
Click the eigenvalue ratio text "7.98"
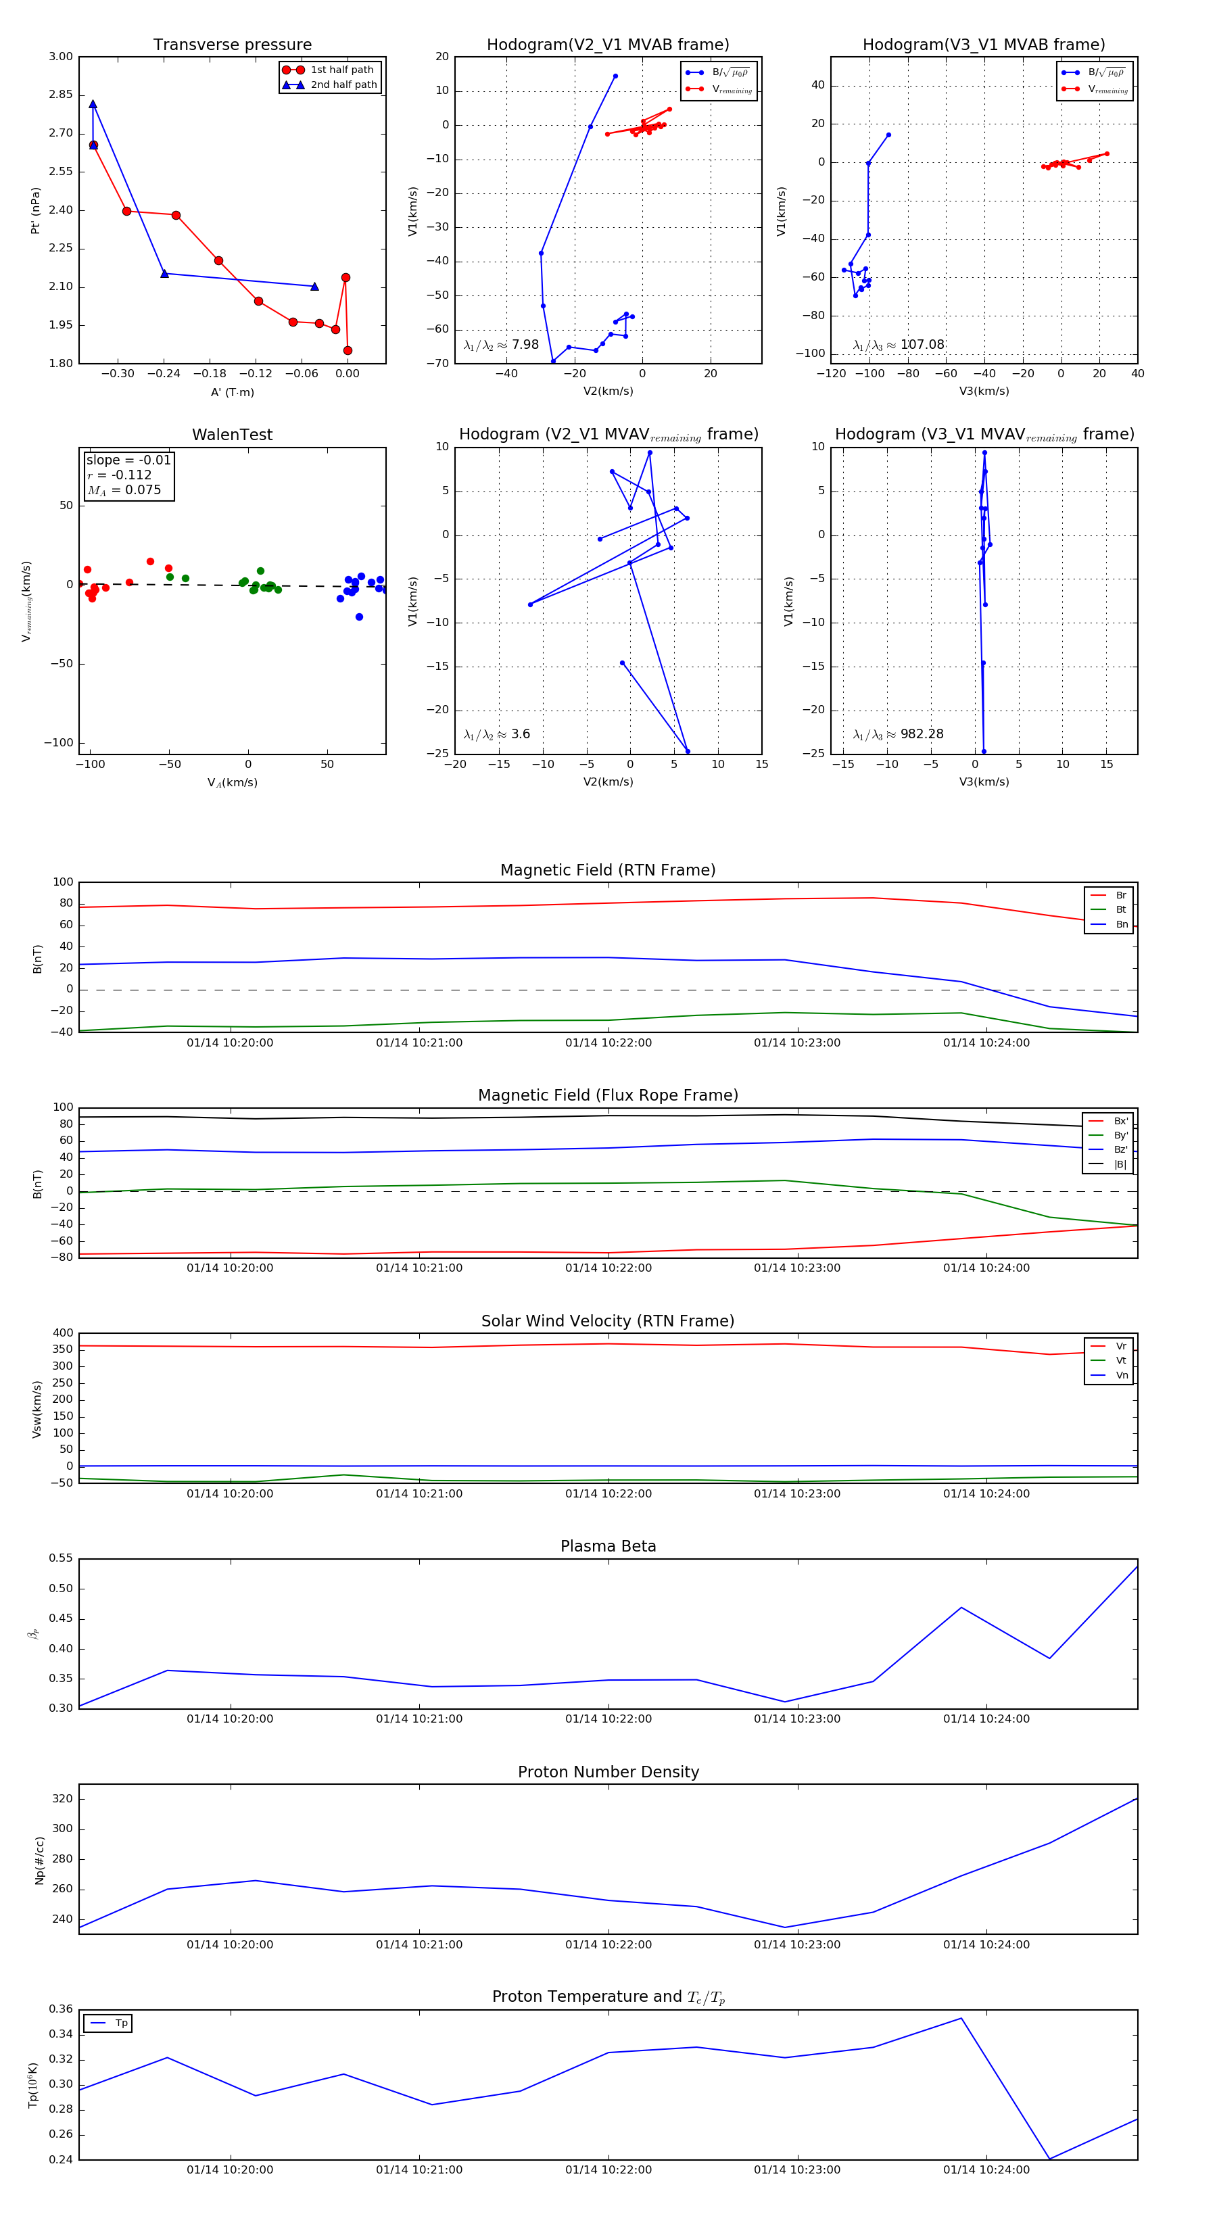tap(525, 345)
